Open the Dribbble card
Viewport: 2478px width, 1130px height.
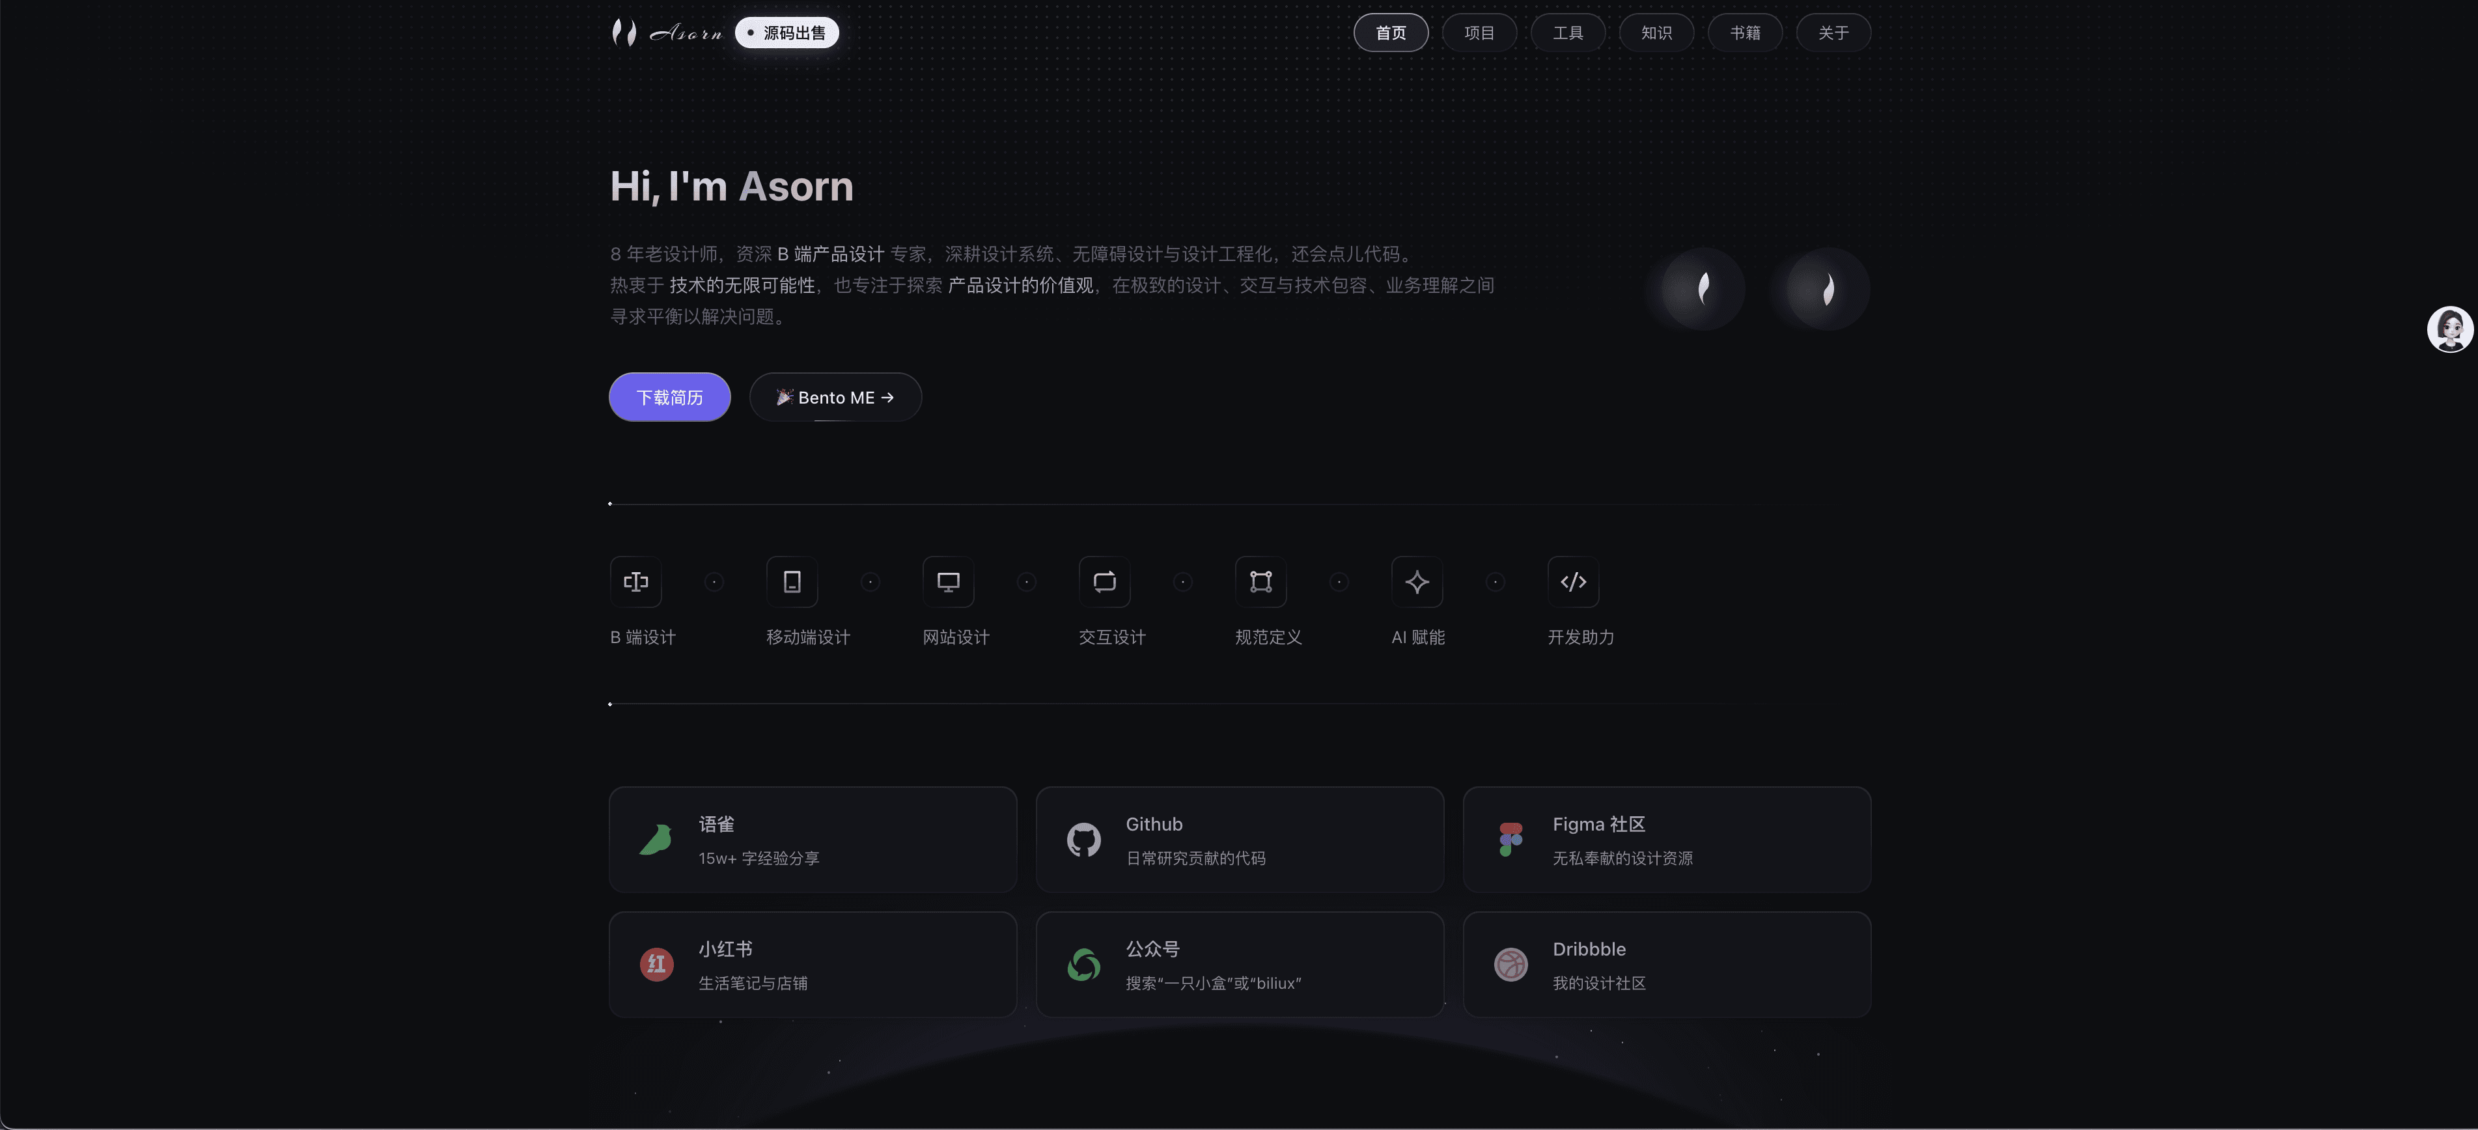tap(1667, 965)
